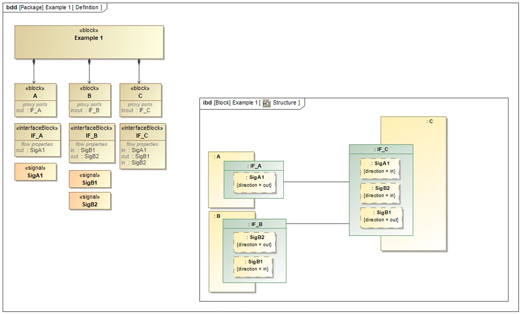Select the Example 1 block in the bdd
The height and width of the screenshot is (314, 521).
89,42
